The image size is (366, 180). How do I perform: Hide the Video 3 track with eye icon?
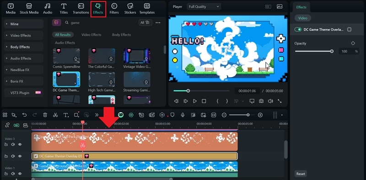tap(20, 144)
